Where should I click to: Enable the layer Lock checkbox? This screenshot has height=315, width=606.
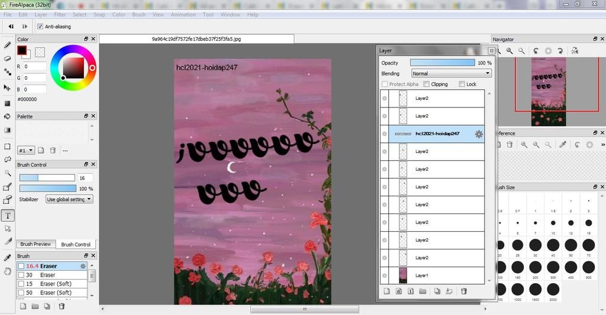(x=462, y=84)
